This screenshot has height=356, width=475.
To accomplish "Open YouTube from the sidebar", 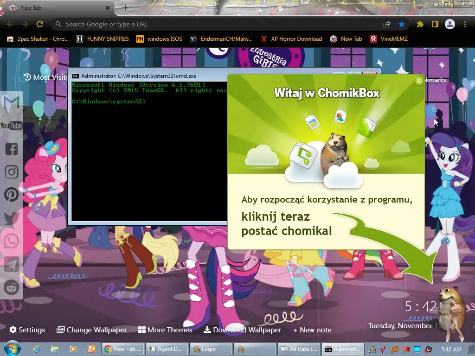I will click(11, 126).
